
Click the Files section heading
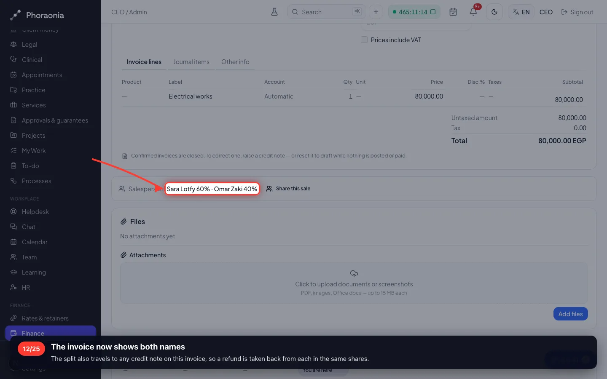[137, 222]
